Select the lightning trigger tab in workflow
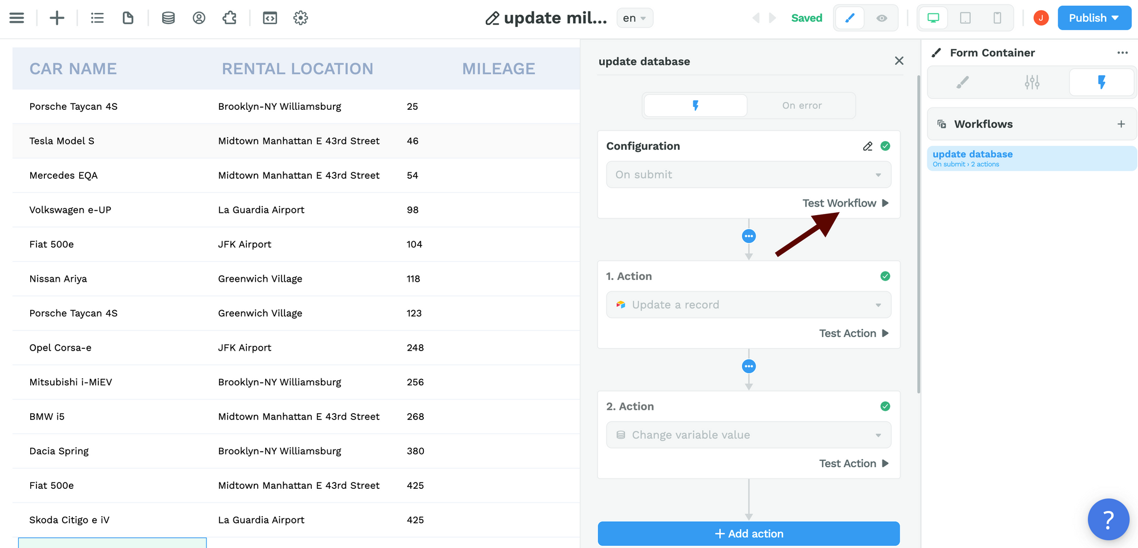This screenshot has height=548, width=1138. click(x=695, y=106)
